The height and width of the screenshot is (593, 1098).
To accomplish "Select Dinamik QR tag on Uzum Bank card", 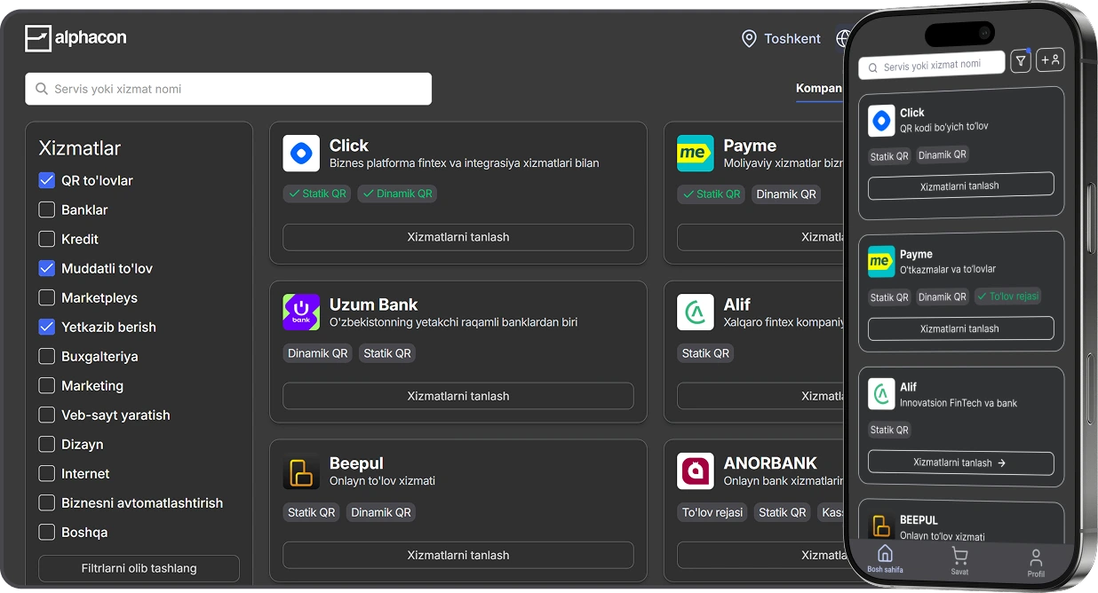I will tap(317, 353).
